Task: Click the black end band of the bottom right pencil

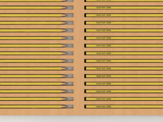Action: [85, 107]
